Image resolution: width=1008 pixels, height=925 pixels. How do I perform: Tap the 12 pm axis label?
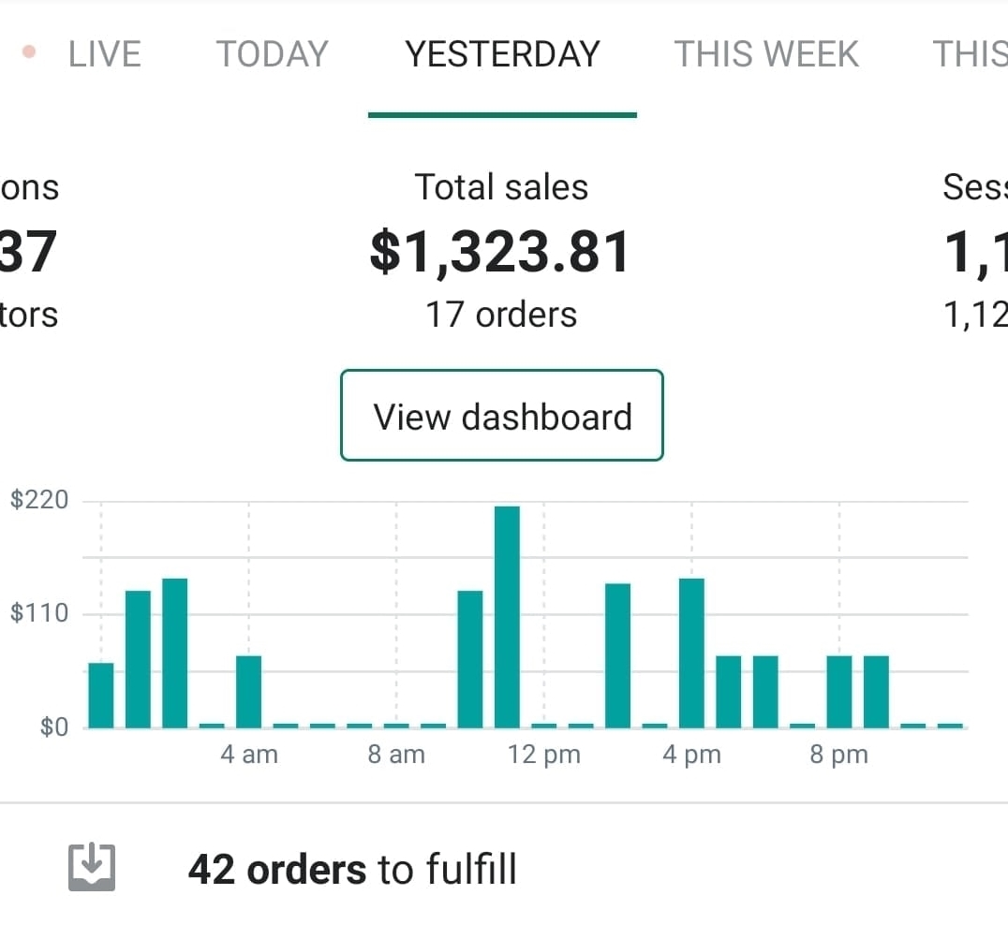tap(544, 755)
